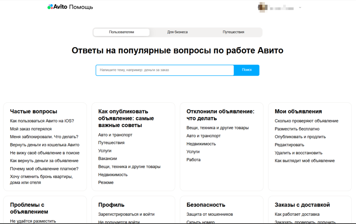Open Удалить и восстановить link
The height and width of the screenshot is (224, 356).
pyautogui.click(x=299, y=153)
